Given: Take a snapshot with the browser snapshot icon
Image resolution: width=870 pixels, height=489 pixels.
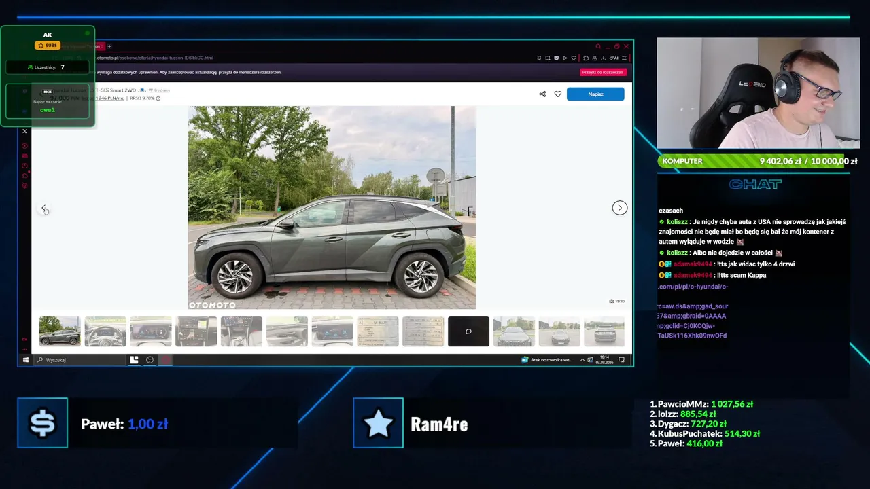Looking at the screenshot, I should tap(548, 58).
